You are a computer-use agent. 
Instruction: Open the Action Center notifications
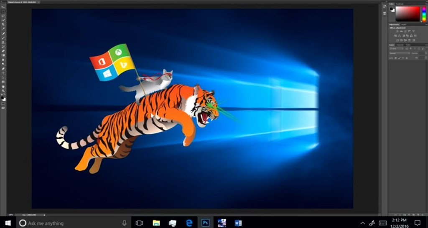418,223
